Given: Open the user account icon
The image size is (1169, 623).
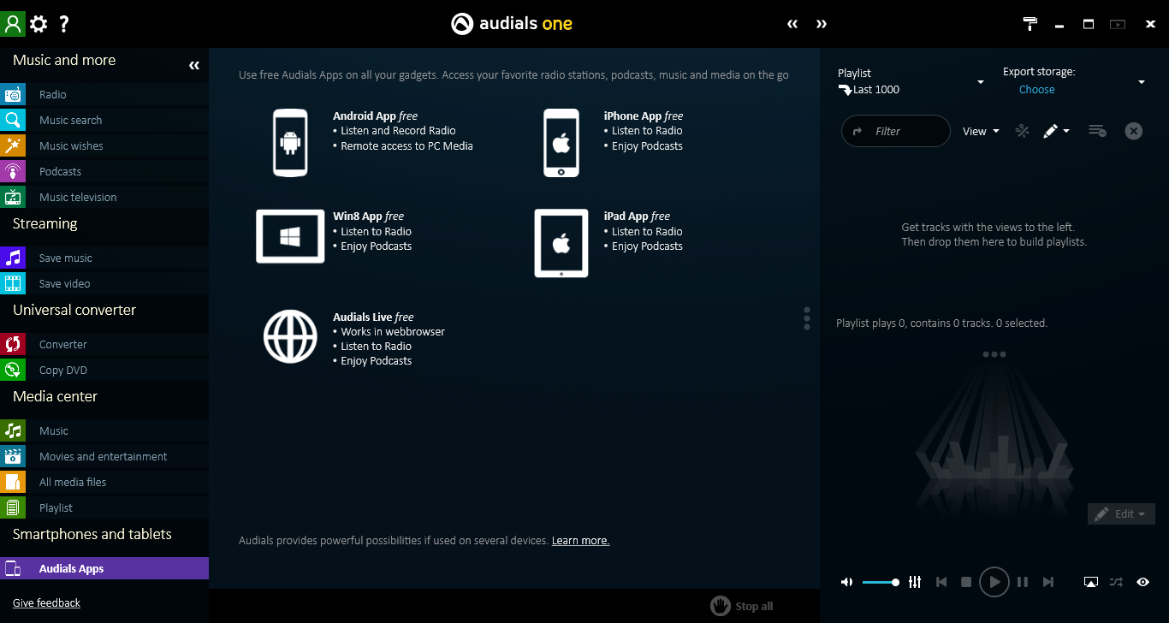Looking at the screenshot, I should pos(13,24).
